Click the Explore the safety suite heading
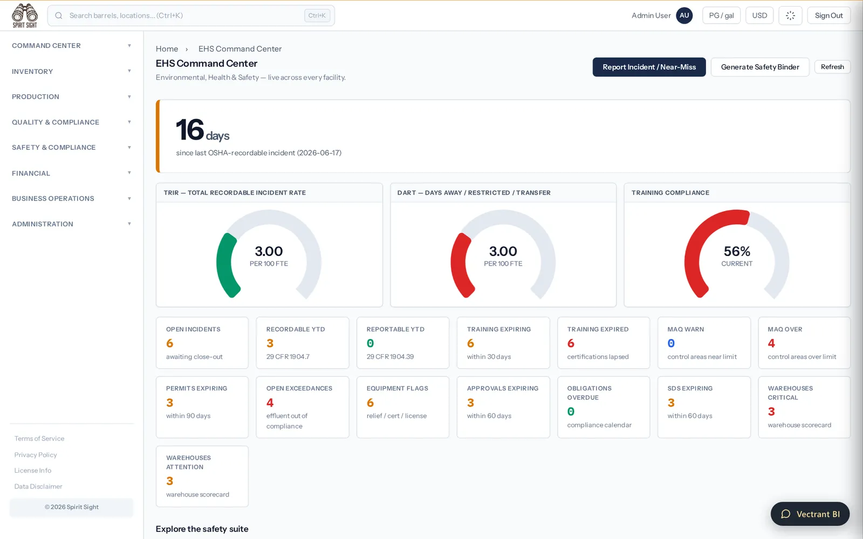This screenshot has height=539, width=863. (x=202, y=529)
